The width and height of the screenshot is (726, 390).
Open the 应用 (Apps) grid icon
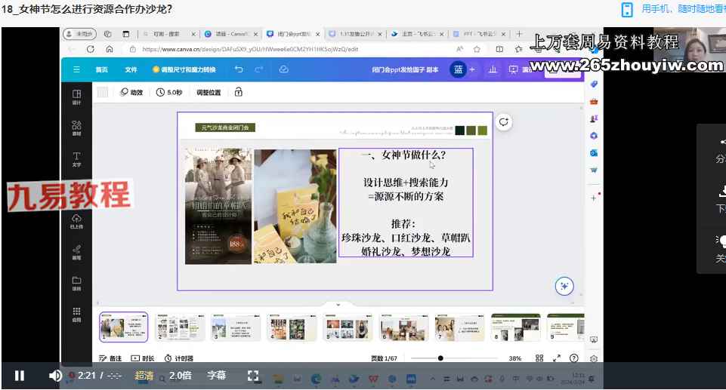point(76,314)
